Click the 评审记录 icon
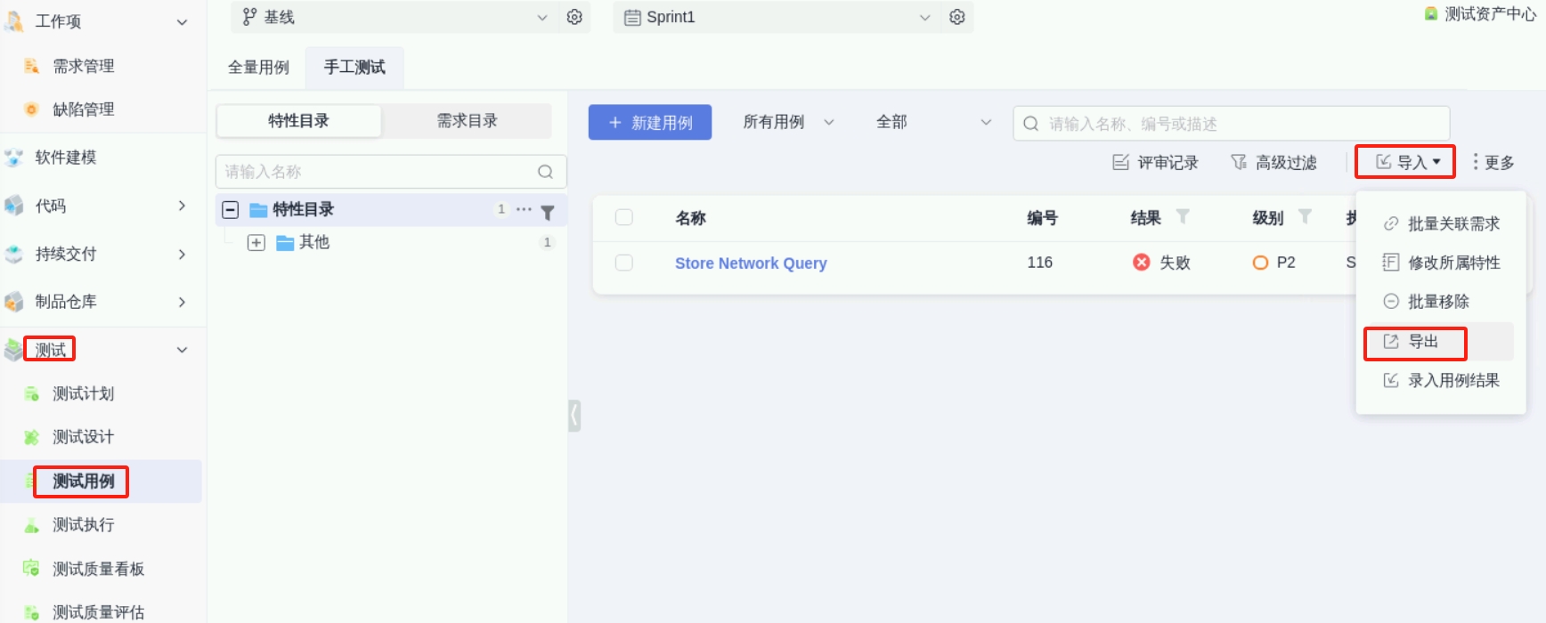 (x=1121, y=162)
